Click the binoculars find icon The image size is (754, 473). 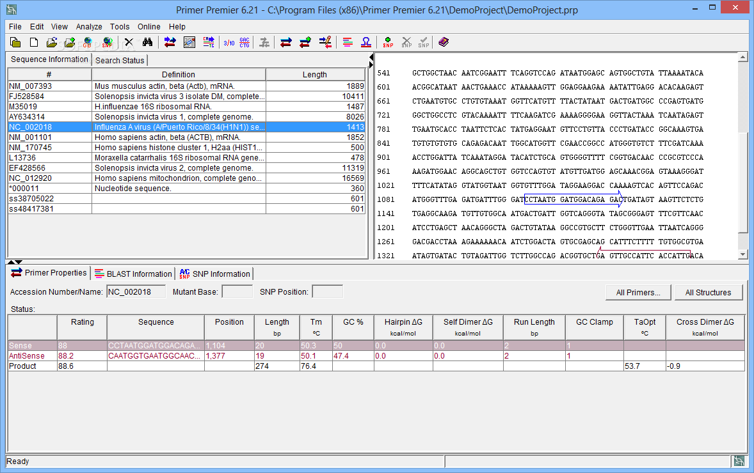147,42
